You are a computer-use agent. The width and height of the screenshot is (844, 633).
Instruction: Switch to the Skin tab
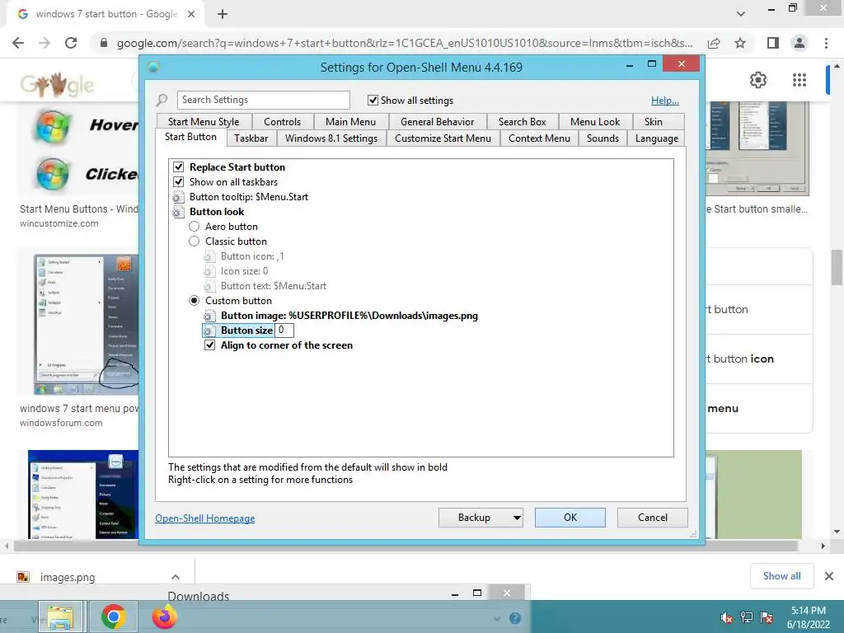(654, 122)
